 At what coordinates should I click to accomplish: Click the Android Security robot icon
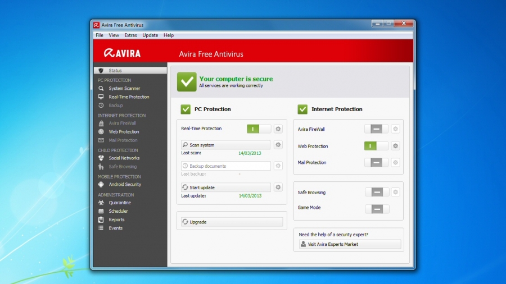[x=101, y=184]
